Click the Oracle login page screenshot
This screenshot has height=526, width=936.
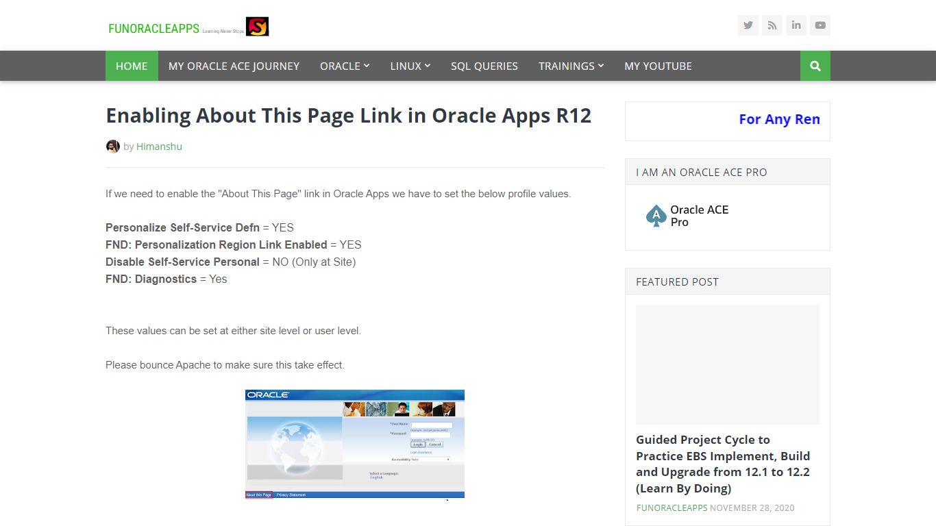[355, 444]
